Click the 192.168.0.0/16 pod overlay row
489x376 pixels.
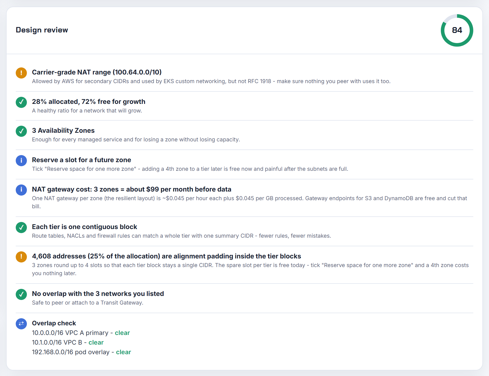(x=81, y=352)
